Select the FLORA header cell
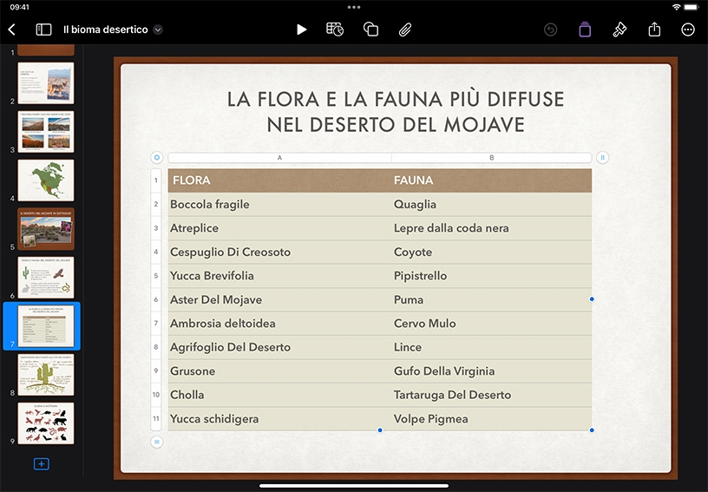Image resolution: width=708 pixels, height=492 pixels. click(x=279, y=180)
